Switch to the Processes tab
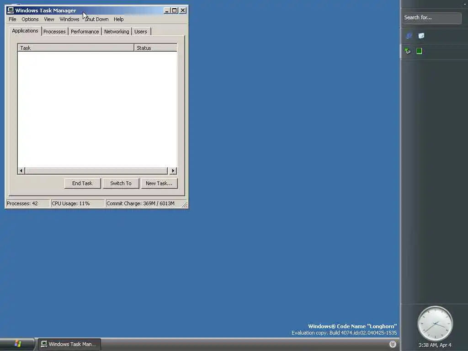468x351 pixels. tap(54, 32)
